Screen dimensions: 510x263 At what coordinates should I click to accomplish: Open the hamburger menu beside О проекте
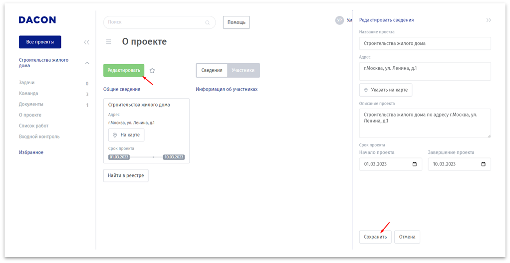108,42
